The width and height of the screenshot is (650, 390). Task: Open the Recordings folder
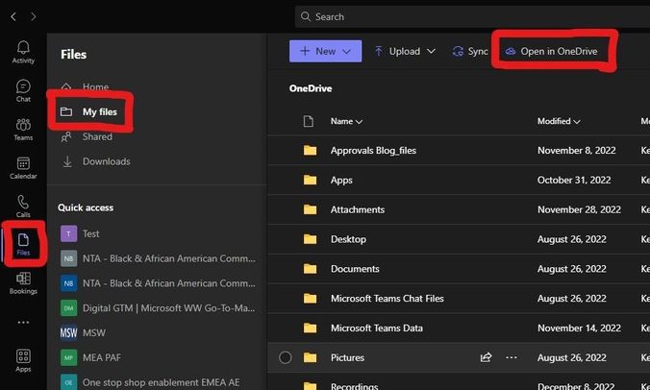(x=354, y=386)
